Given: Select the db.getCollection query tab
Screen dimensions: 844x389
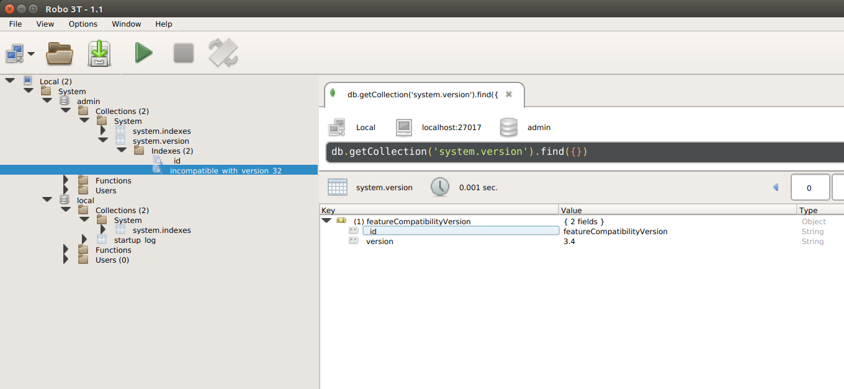Looking at the screenshot, I should click(422, 95).
